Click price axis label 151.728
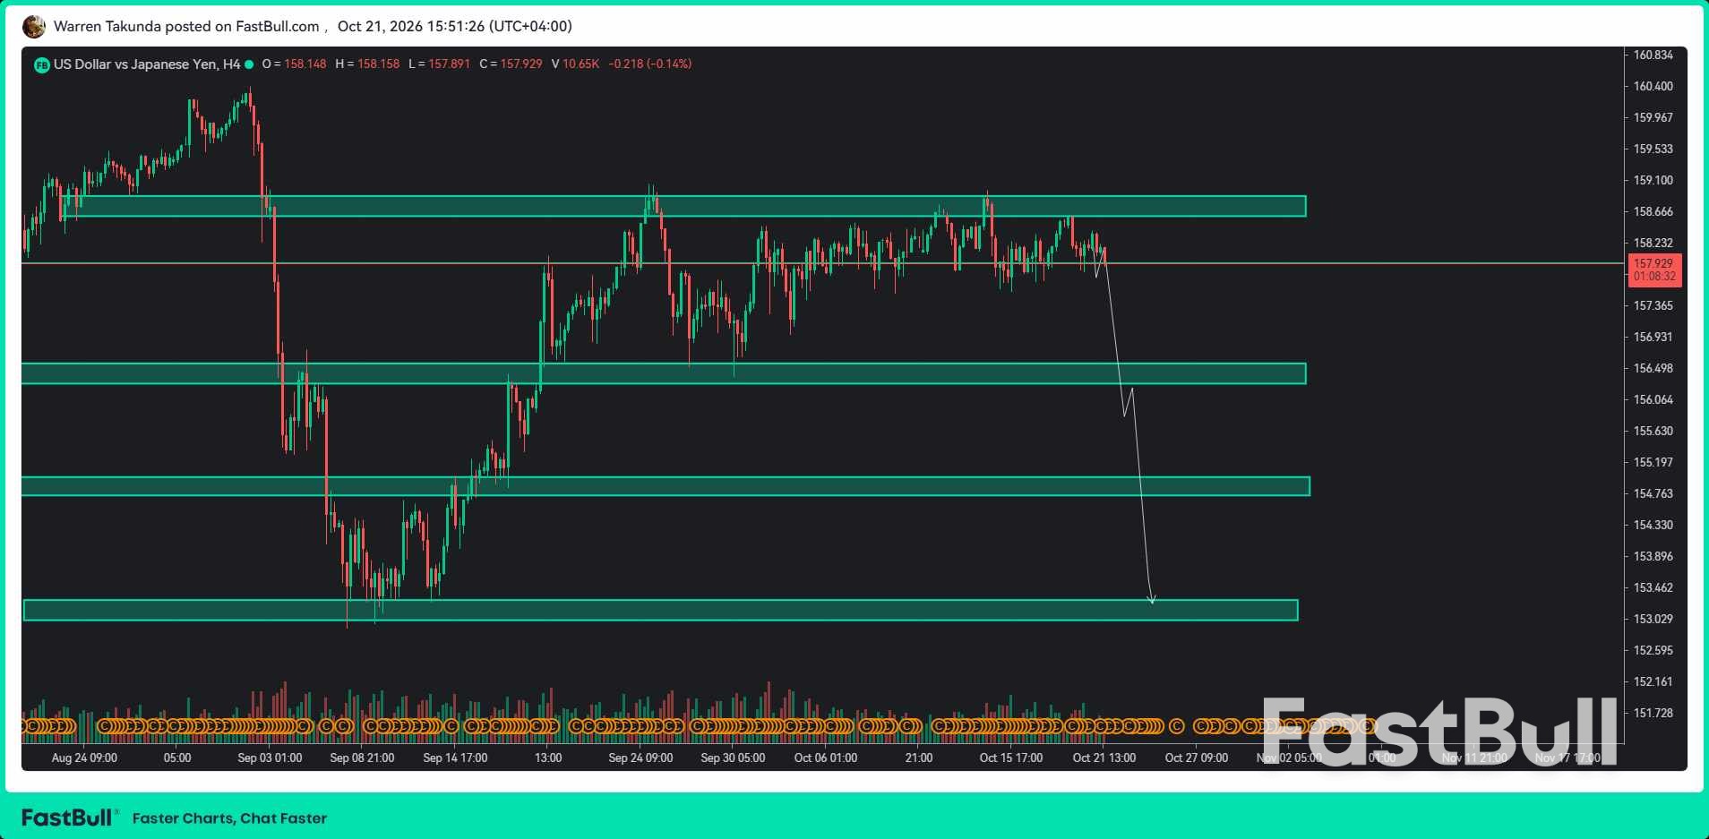Image resolution: width=1709 pixels, height=839 pixels. 1653,713
